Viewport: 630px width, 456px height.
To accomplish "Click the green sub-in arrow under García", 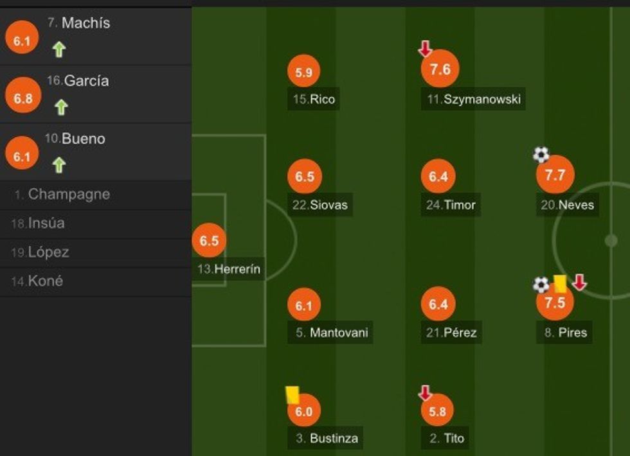I will tap(61, 107).
